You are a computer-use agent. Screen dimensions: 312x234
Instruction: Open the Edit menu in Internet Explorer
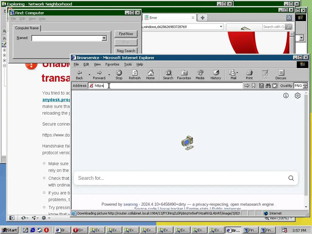tap(86, 64)
